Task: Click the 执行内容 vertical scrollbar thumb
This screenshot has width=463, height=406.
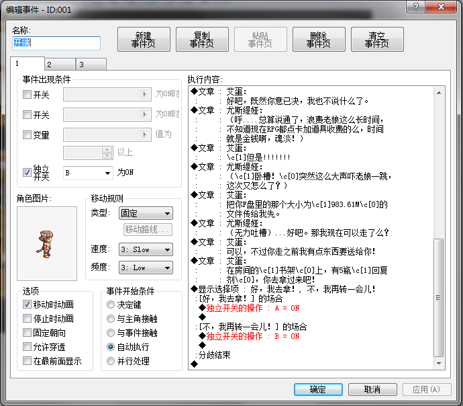Action: 439,298
